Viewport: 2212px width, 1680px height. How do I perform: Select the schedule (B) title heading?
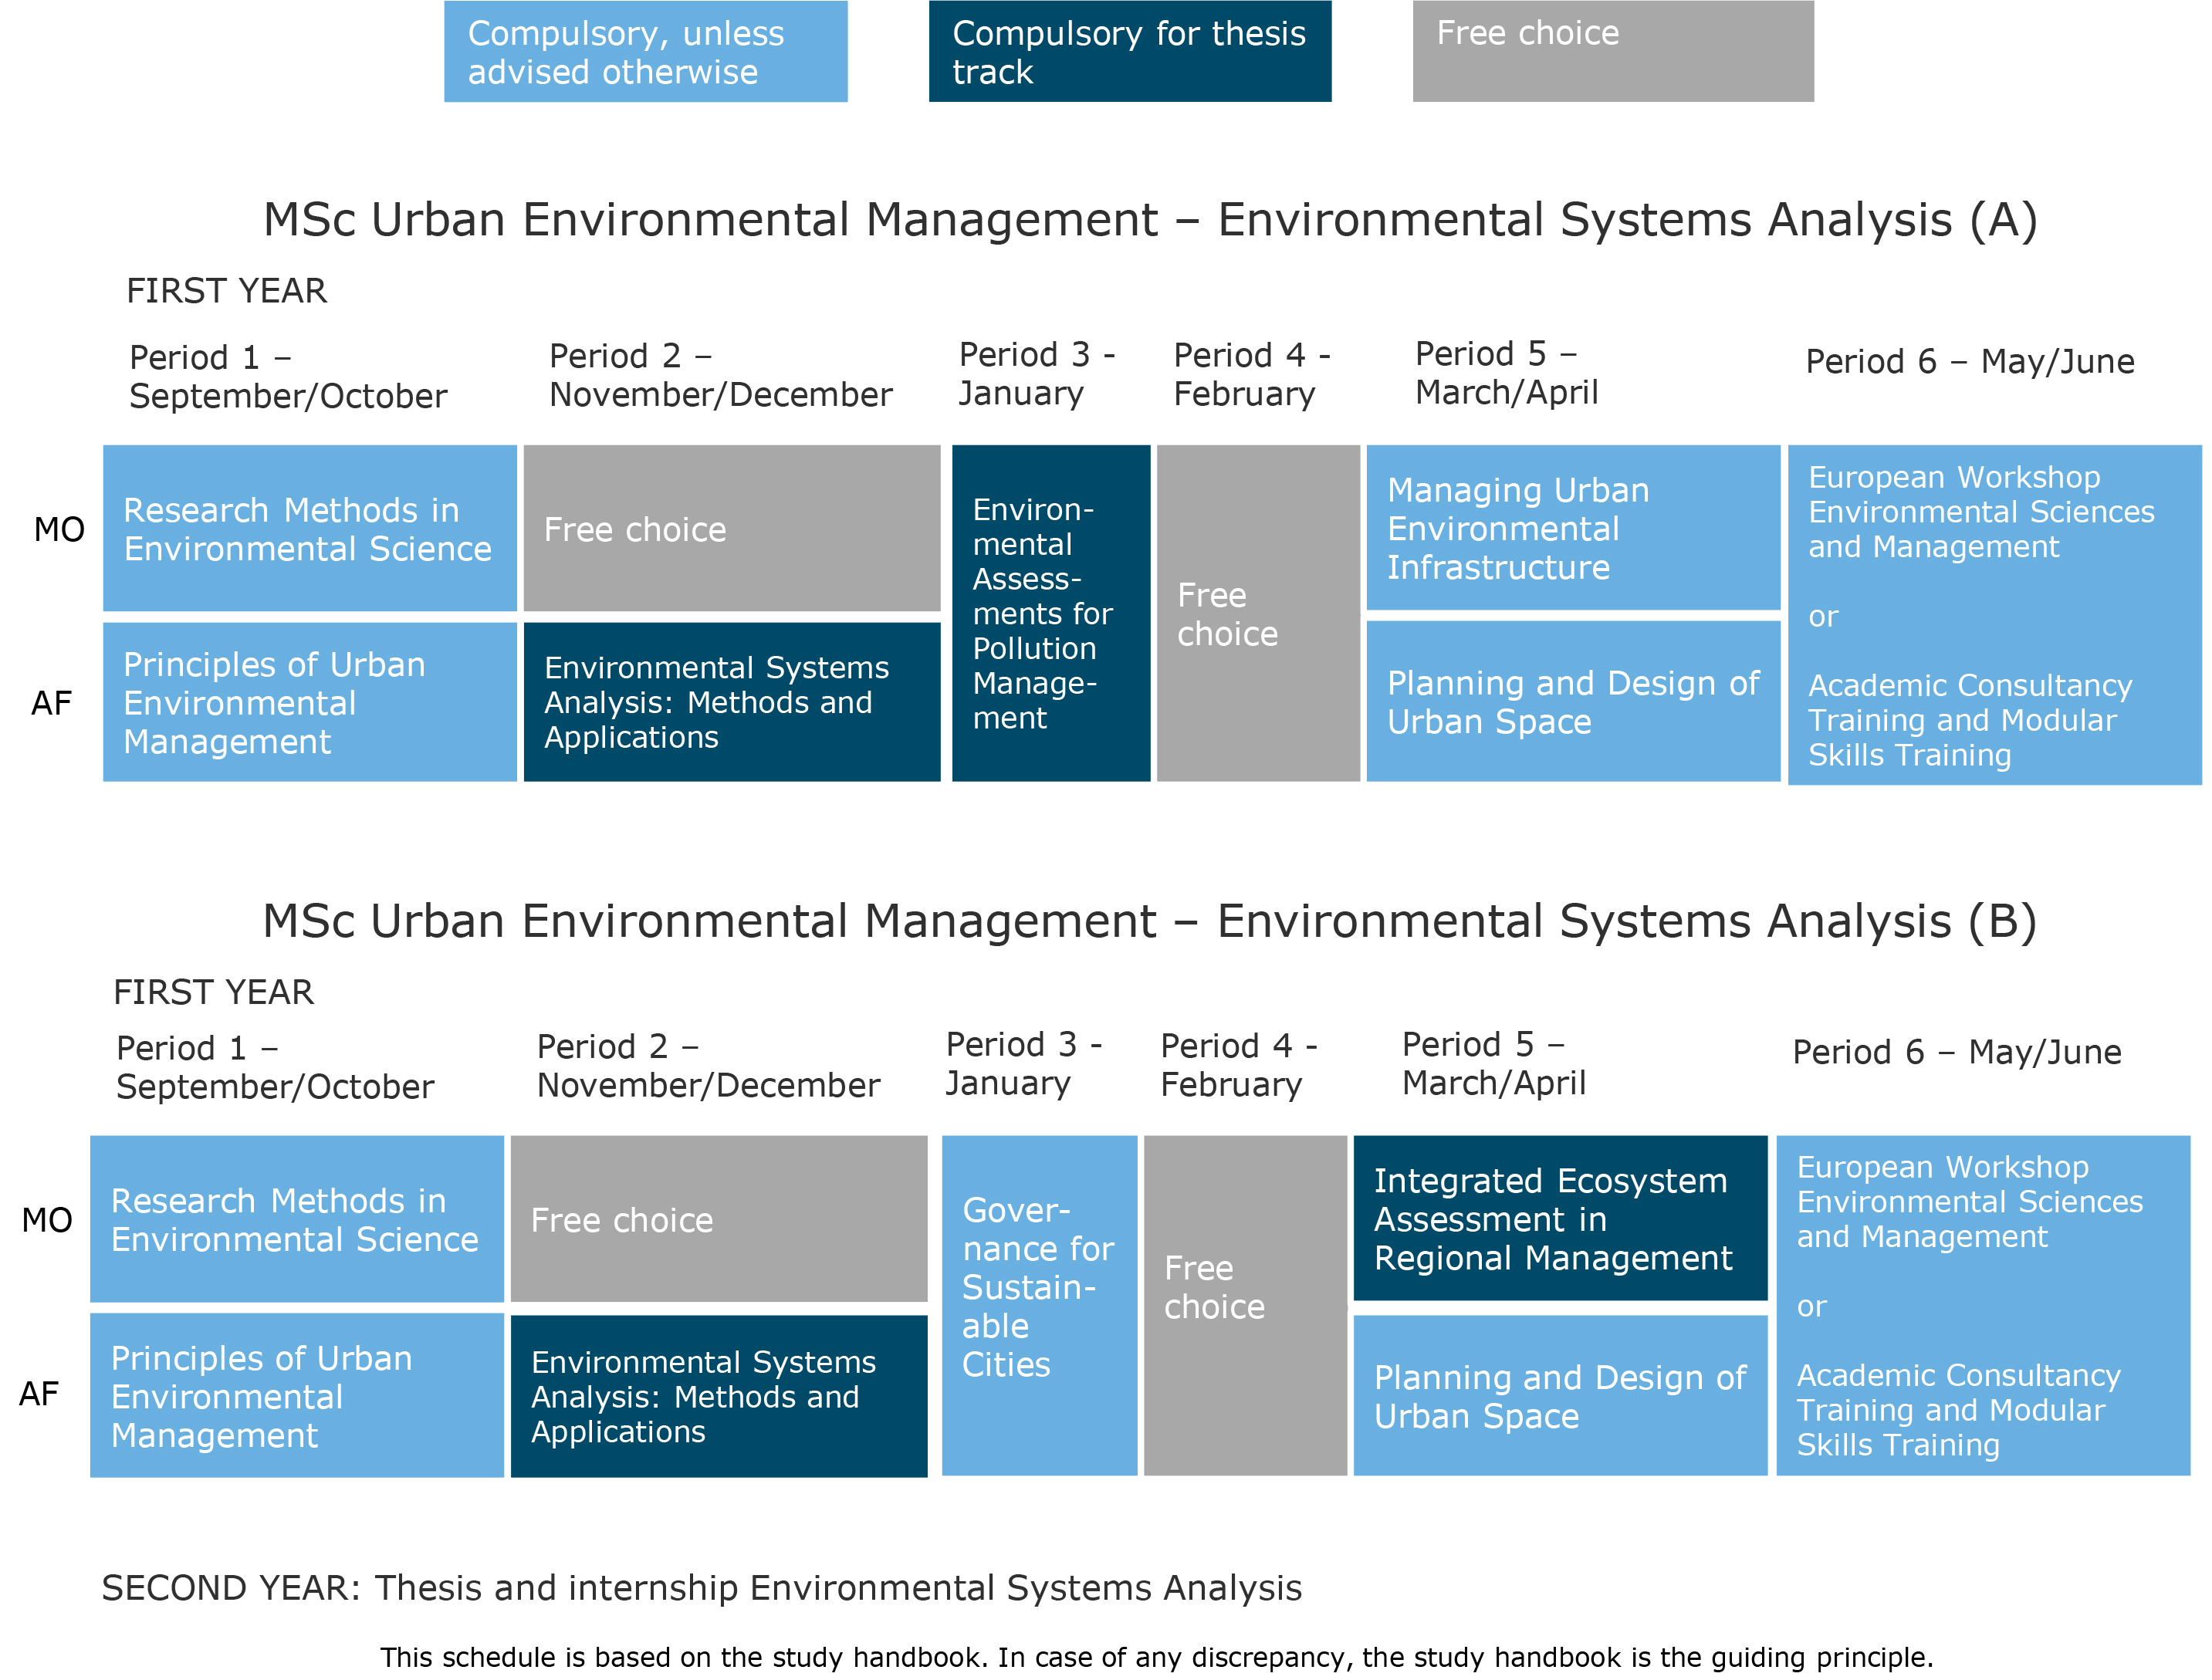pos(1150,921)
